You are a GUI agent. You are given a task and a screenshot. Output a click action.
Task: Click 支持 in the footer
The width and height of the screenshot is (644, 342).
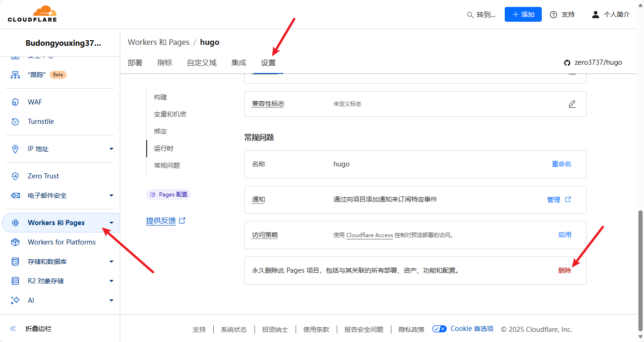pos(199,330)
